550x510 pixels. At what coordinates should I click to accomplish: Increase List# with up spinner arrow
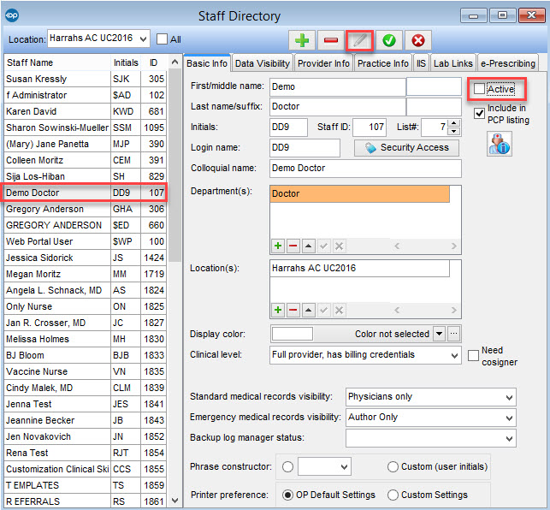454,123
